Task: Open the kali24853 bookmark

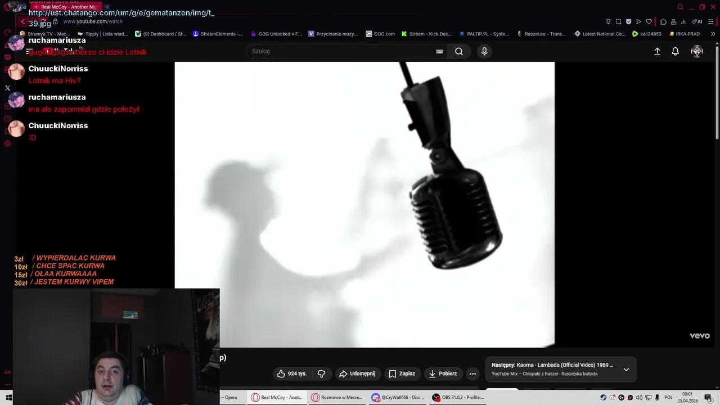Action: tap(647, 34)
